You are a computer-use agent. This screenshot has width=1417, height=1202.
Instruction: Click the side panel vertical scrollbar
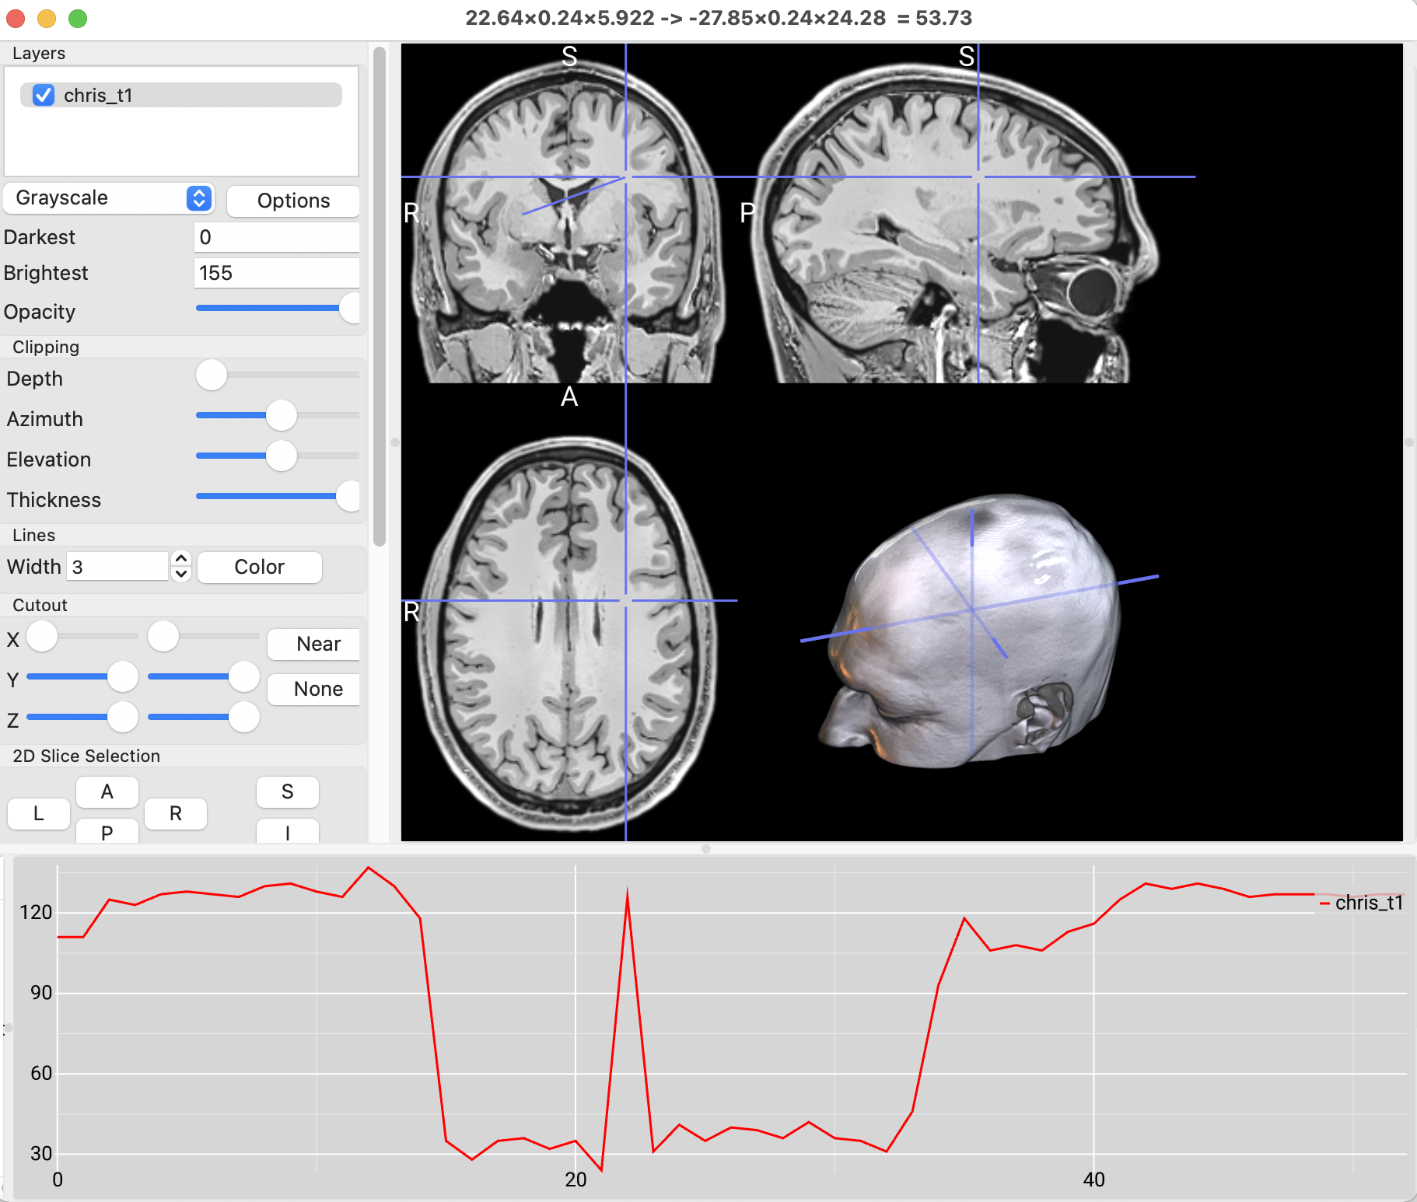point(380,295)
